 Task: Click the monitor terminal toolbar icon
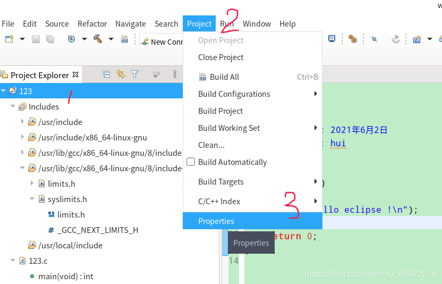(x=332, y=39)
